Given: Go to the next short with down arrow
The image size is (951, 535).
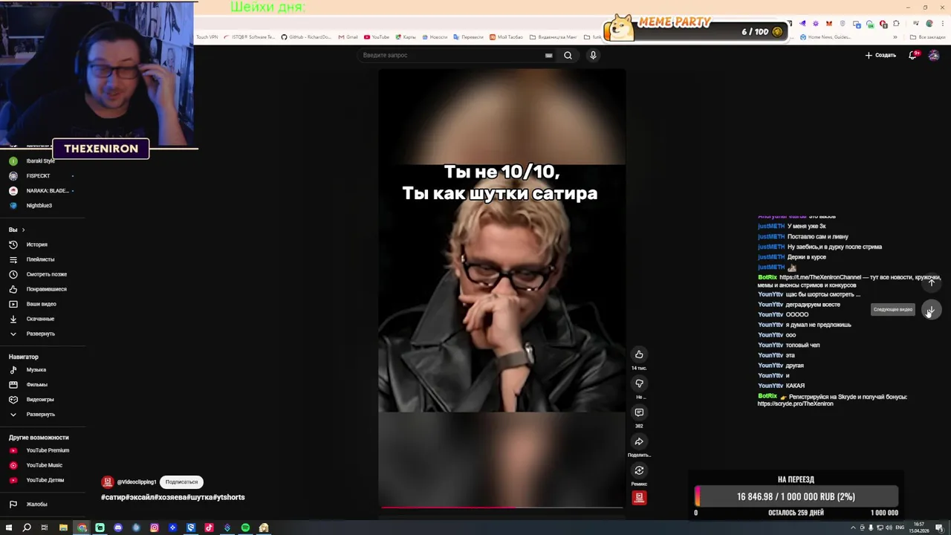Looking at the screenshot, I should [931, 310].
